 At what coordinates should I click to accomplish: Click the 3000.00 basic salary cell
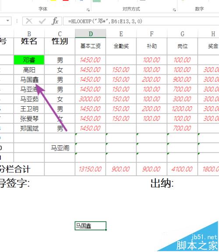click(x=90, y=99)
